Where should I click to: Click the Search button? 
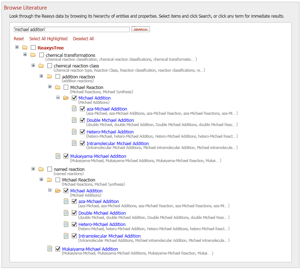tap(141, 30)
